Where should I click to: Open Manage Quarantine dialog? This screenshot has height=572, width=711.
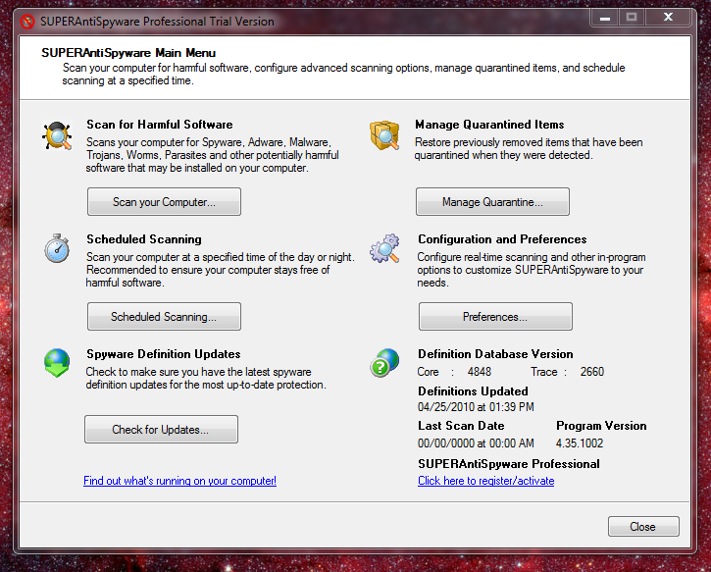click(492, 202)
